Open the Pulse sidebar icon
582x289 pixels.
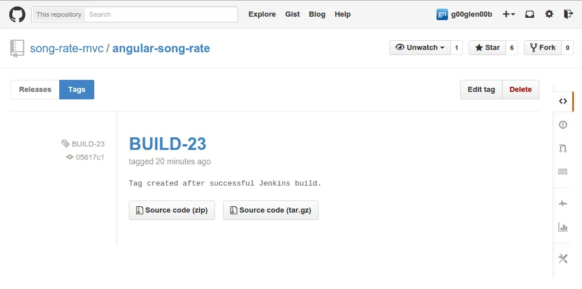point(563,203)
